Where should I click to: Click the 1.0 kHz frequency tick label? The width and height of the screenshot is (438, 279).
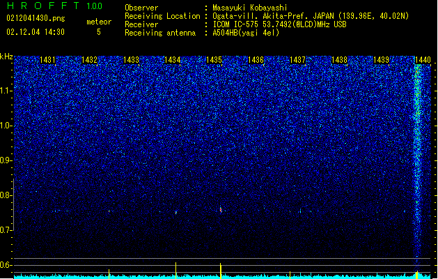click(6, 126)
